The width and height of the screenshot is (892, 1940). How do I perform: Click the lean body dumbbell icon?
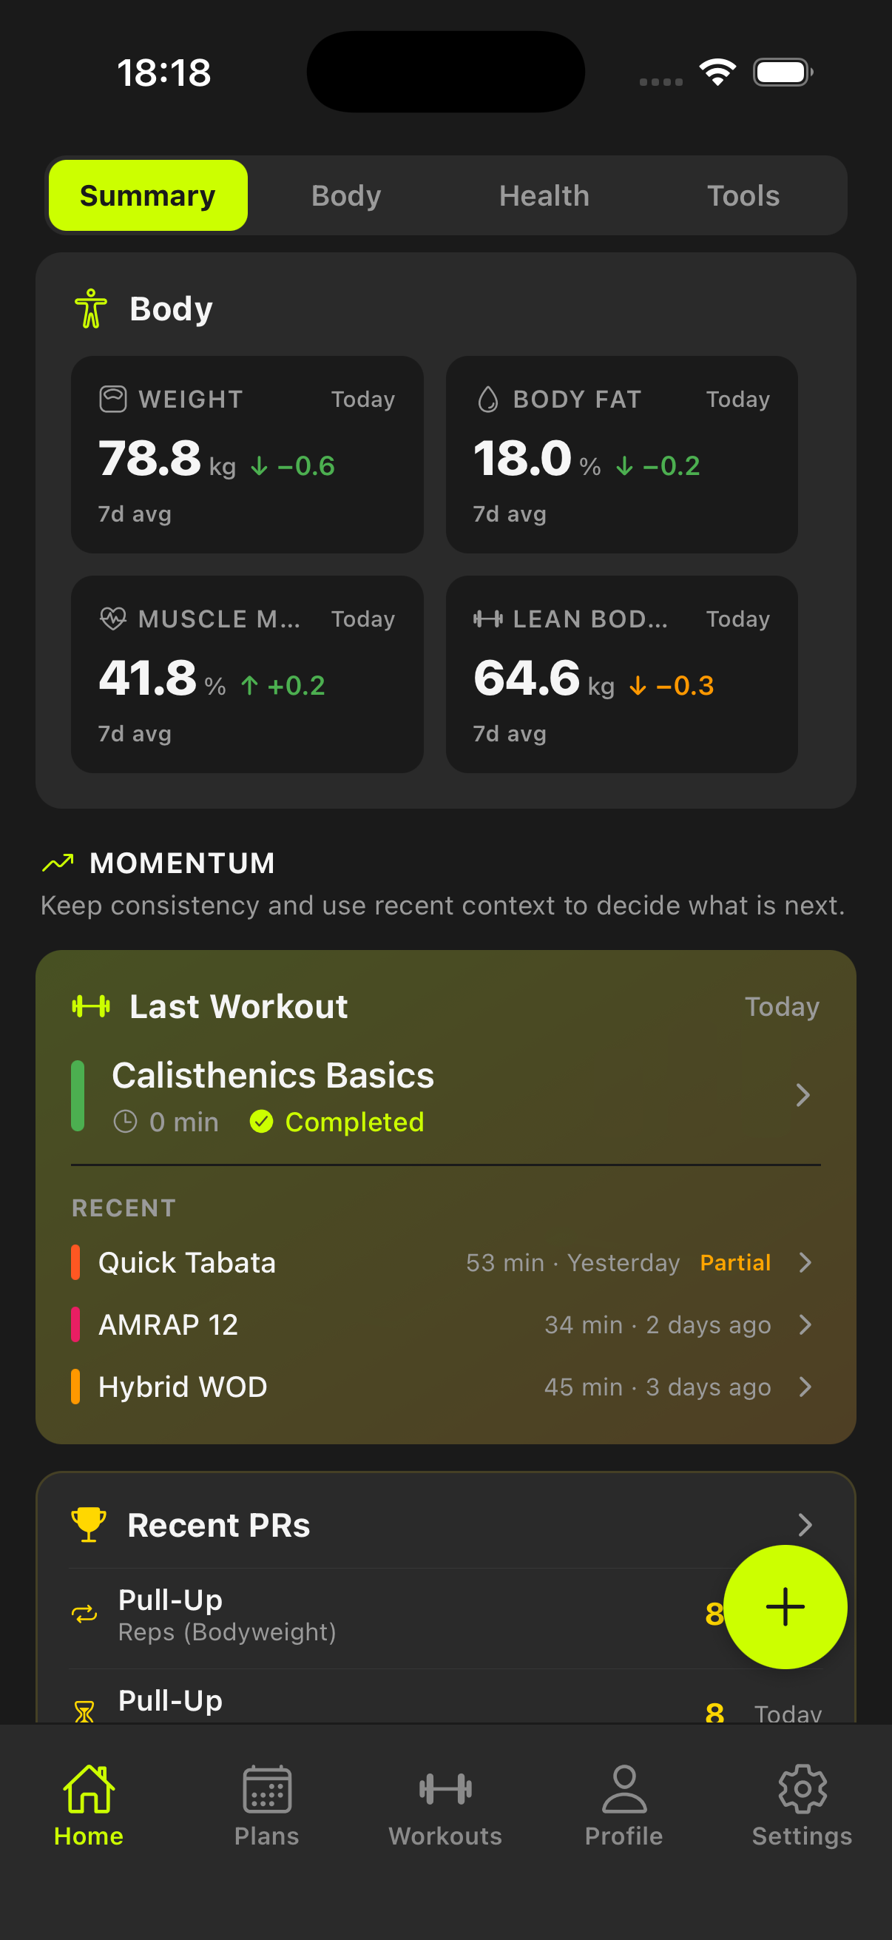click(x=489, y=619)
